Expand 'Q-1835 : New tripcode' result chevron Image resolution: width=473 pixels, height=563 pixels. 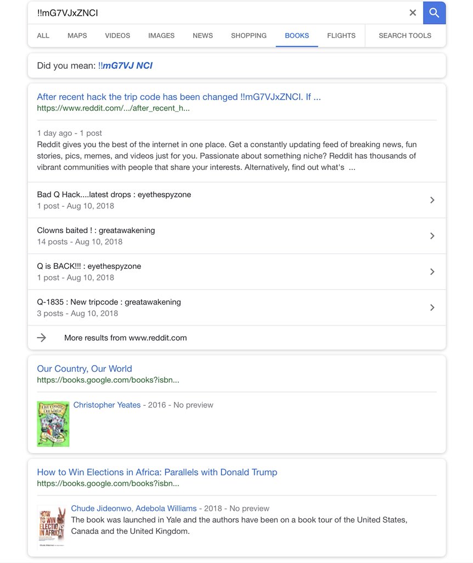pos(432,307)
